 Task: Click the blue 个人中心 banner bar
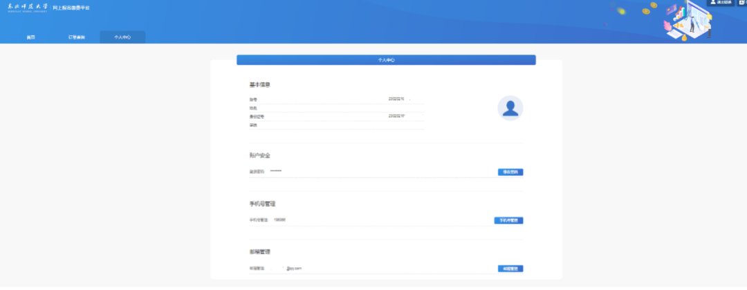pyautogui.click(x=386, y=60)
